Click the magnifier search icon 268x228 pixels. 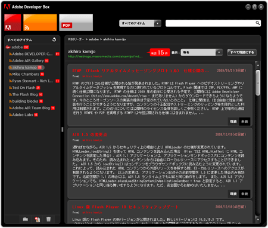[x=258, y=23]
